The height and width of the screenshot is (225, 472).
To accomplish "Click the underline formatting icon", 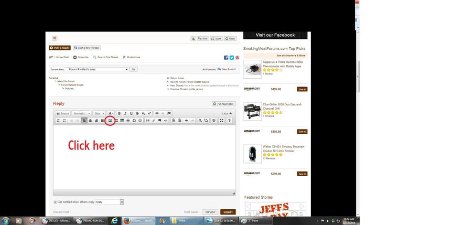I will (131, 113).
